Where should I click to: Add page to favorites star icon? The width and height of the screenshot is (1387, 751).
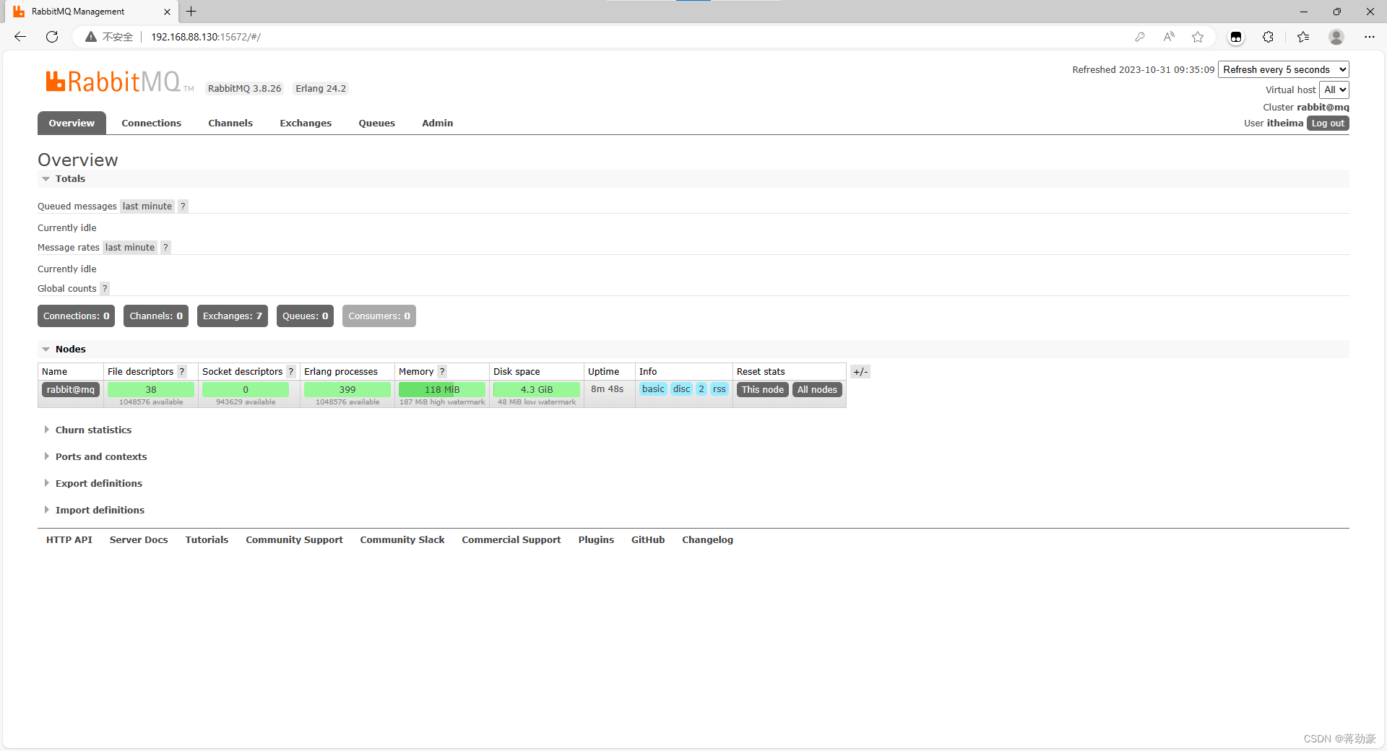coord(1198,37)
